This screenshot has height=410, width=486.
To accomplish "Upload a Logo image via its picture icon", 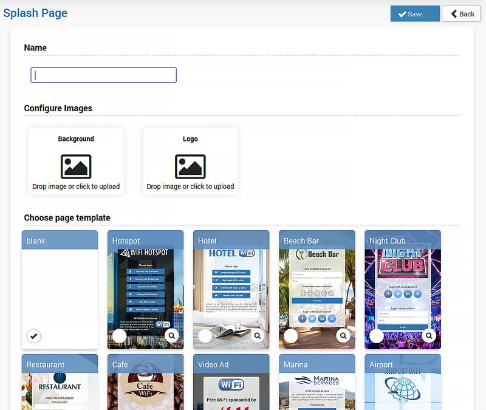I will coord(190,166).
